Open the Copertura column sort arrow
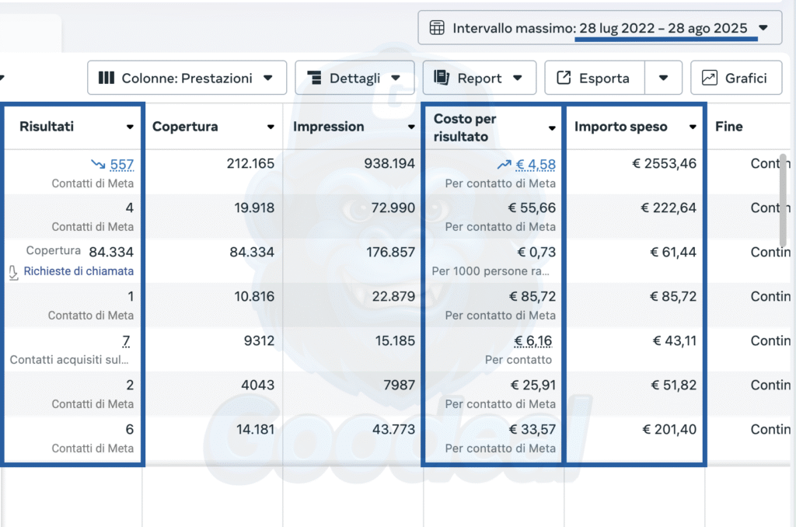Screen dimensions: 796x527 pyautogui.click(x=271, y=127)
